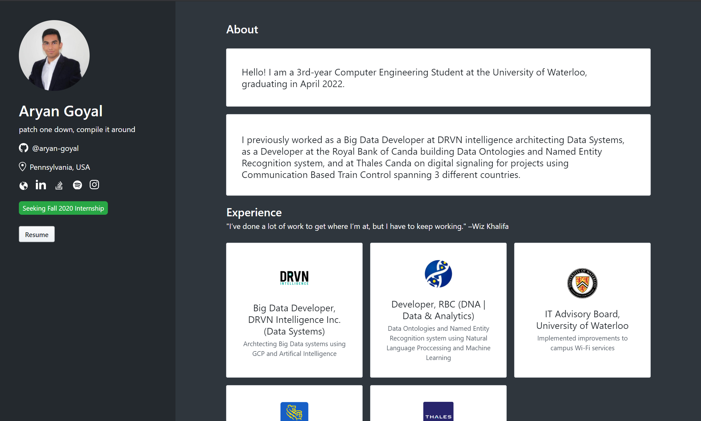Click the University of Waterloo crest

pyautogui.click(x=582, y=283)
